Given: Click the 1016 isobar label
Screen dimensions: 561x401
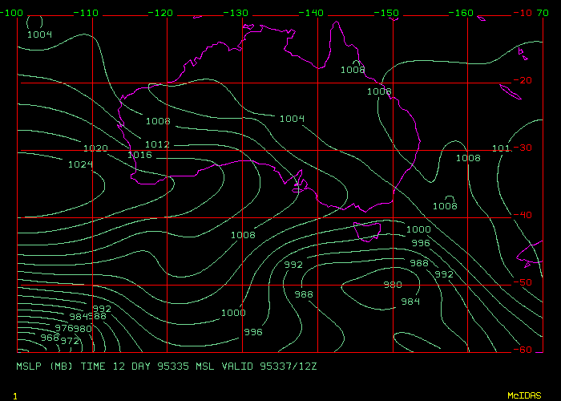Looking at the screenshot, I should (x=139, y=155).
